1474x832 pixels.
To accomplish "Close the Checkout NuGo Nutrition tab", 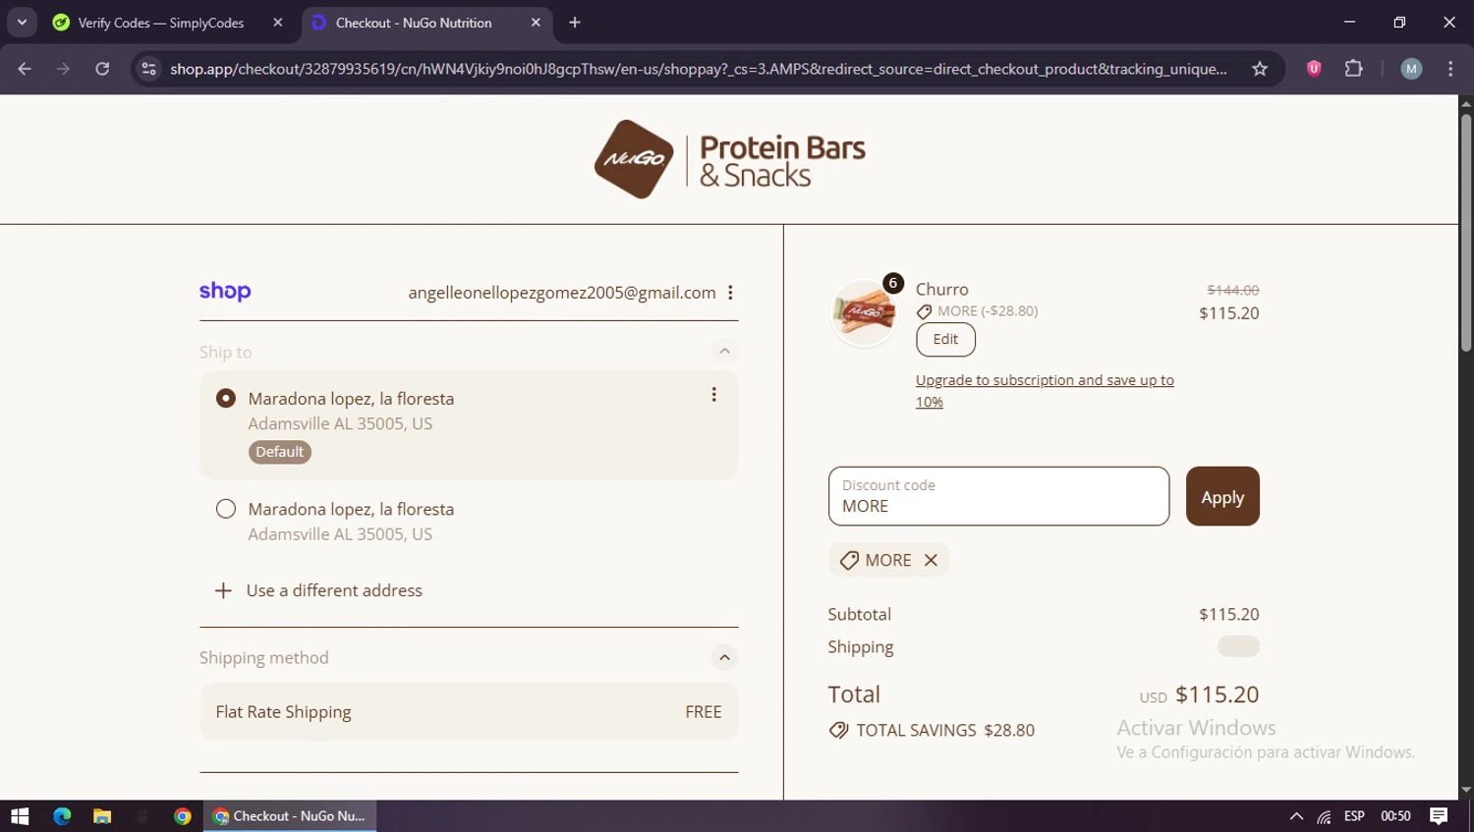I will (536, 23).
